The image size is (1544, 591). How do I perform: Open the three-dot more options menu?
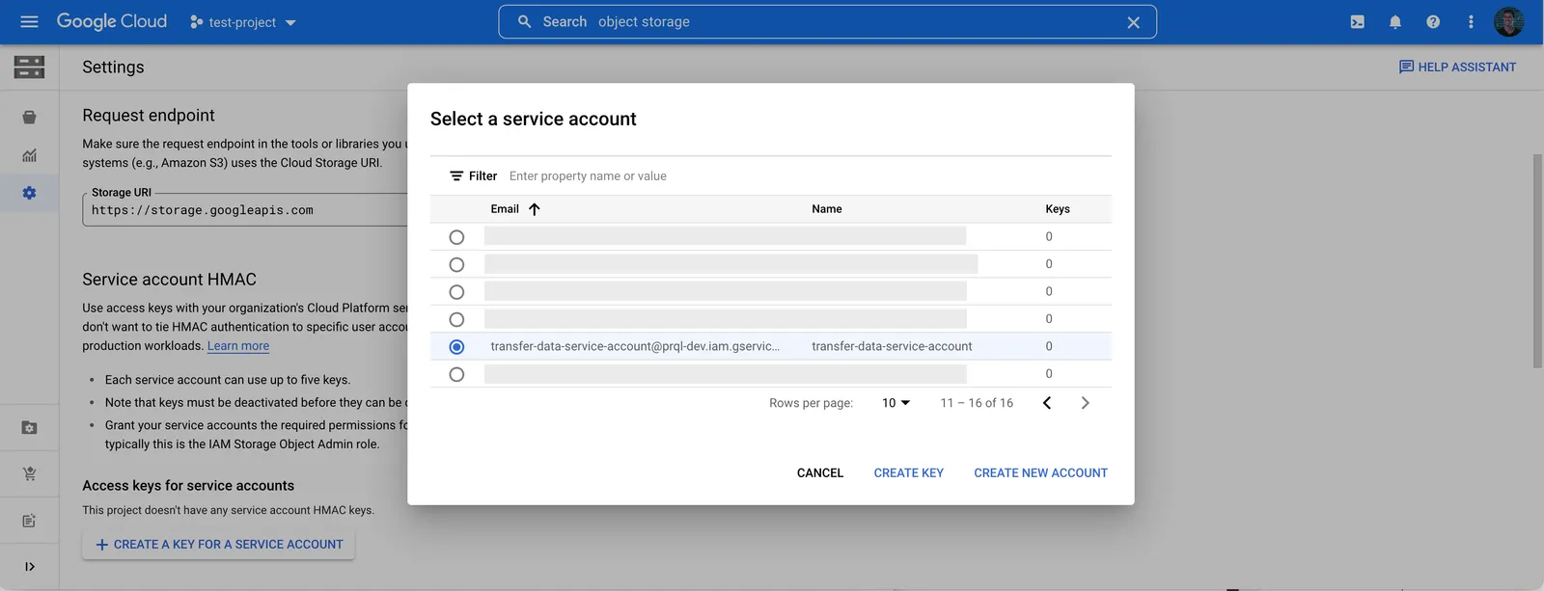(1470, 22)
